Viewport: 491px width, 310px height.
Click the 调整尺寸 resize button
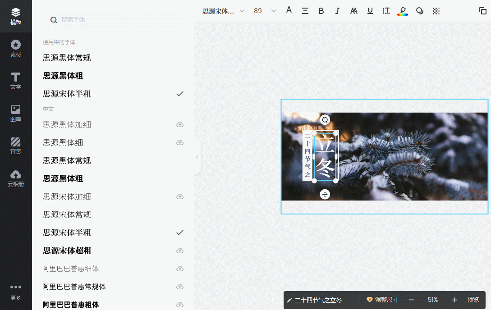382,300
